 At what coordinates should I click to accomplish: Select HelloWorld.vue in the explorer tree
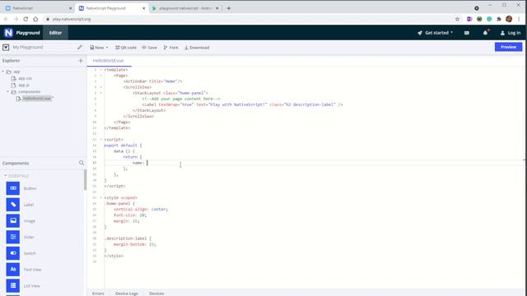pyautogui.click(x=36, y=99)
